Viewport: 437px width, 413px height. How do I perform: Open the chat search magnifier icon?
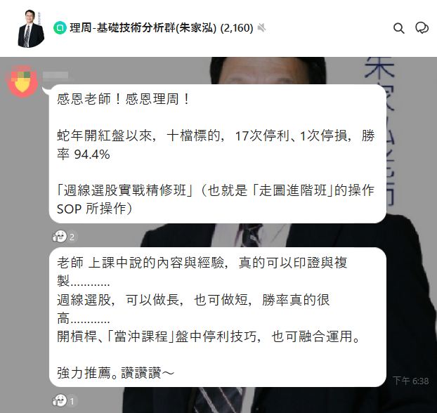point(399,28)
